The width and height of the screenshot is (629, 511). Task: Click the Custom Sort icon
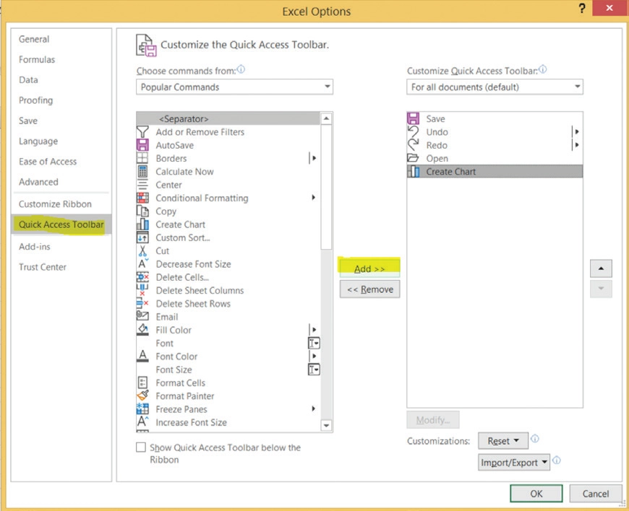142,237
